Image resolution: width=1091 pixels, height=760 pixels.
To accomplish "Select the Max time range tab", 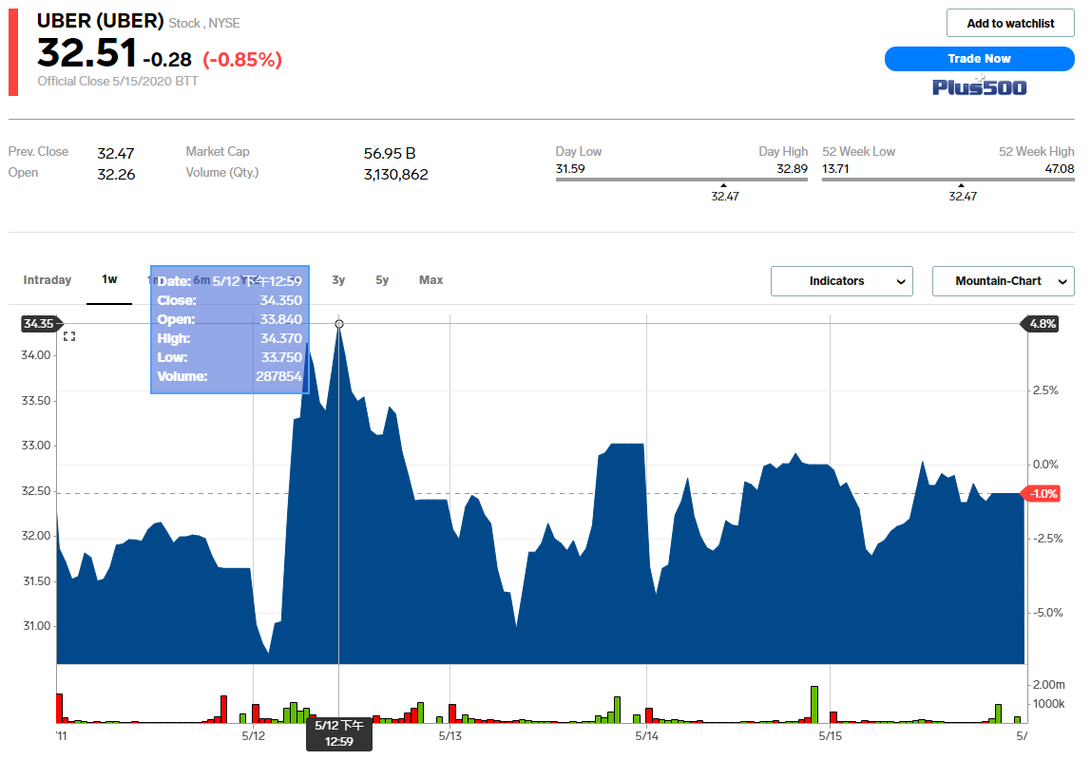I will pyautogui.click(x=431, y=280).
